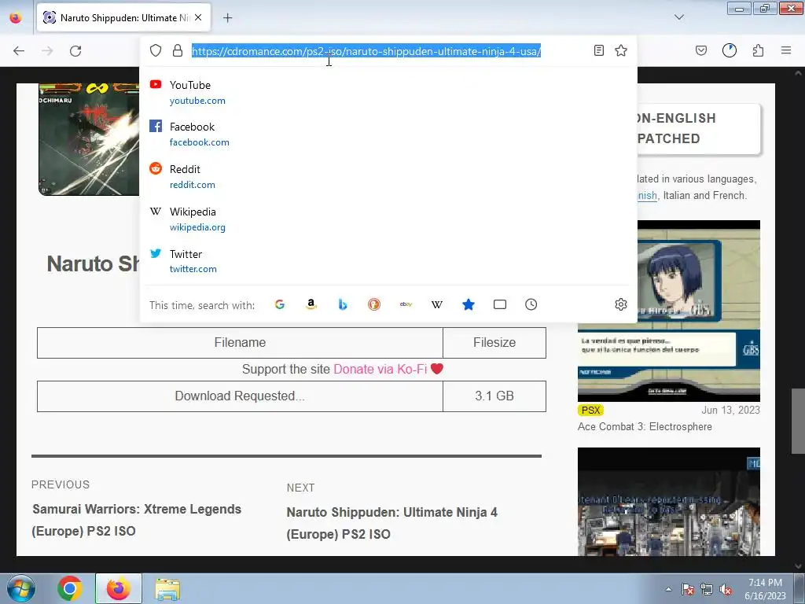
Task: Open a new tab
Action: pos(227,18)
